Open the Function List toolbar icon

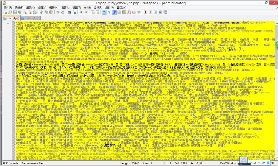(129, 12)
